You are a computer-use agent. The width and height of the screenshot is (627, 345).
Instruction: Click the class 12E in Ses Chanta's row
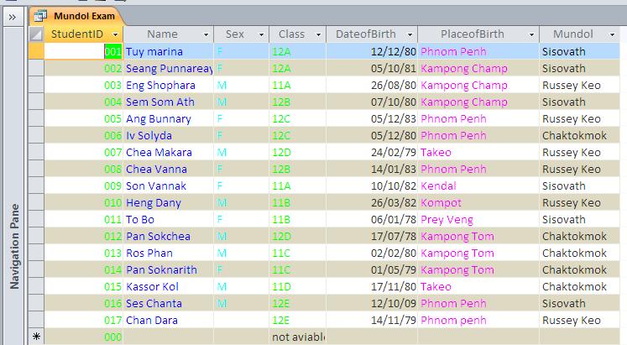tap(280, 303)
